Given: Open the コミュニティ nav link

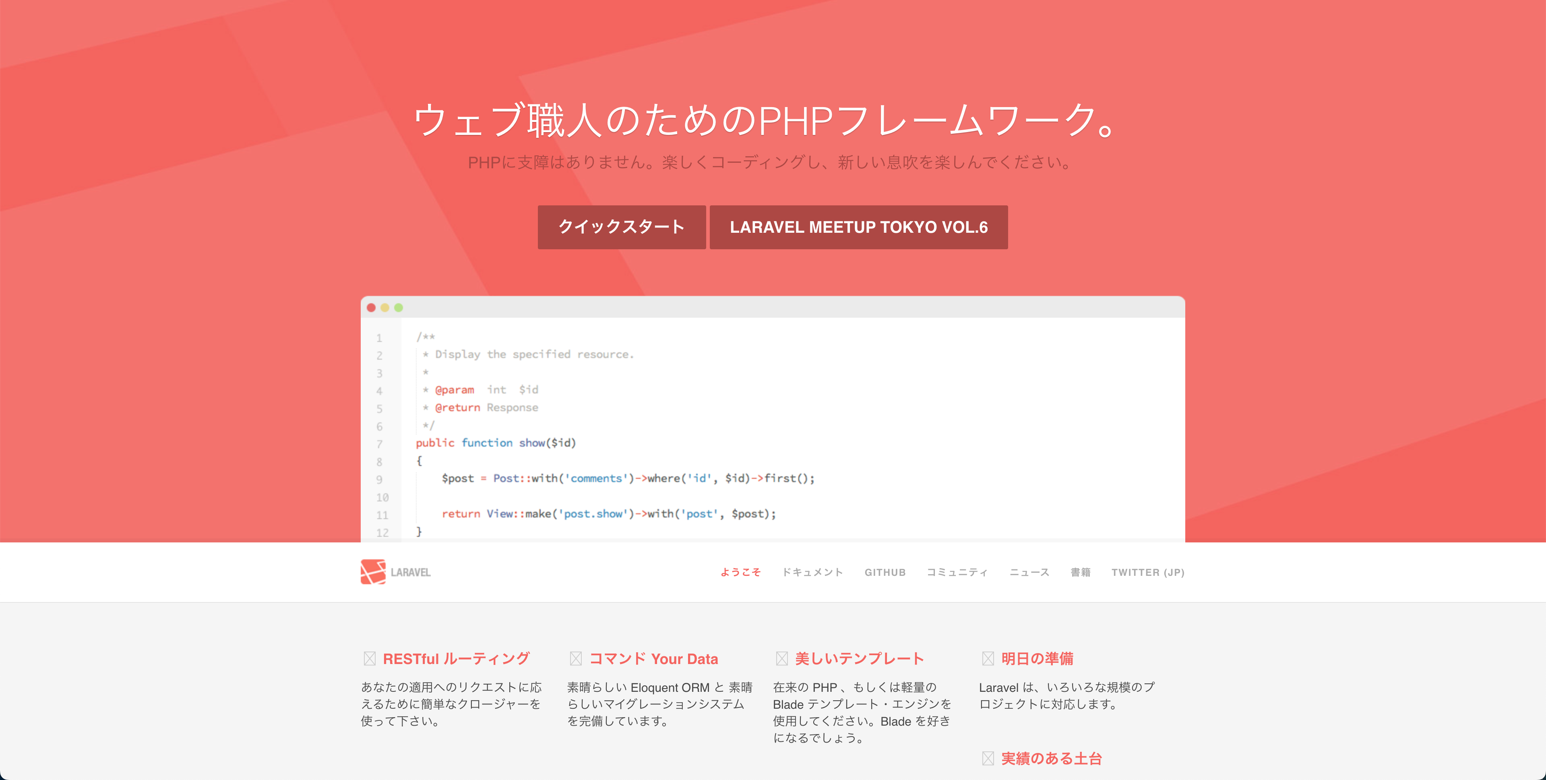Looking at the screenshot, I should pos(957,572).
